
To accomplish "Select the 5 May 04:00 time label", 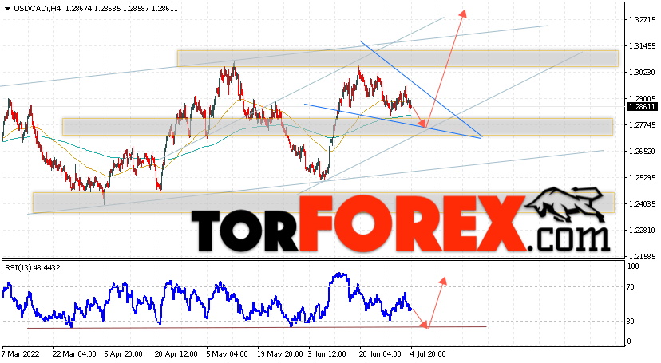I will [x=227, y=353].
